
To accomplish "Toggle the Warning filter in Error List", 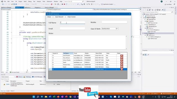I will [27, 77].
